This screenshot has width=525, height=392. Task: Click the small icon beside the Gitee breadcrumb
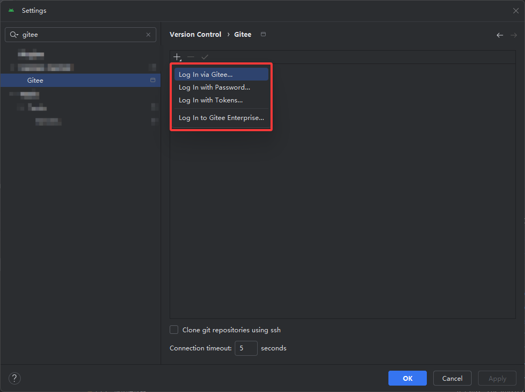click(263, 34)
